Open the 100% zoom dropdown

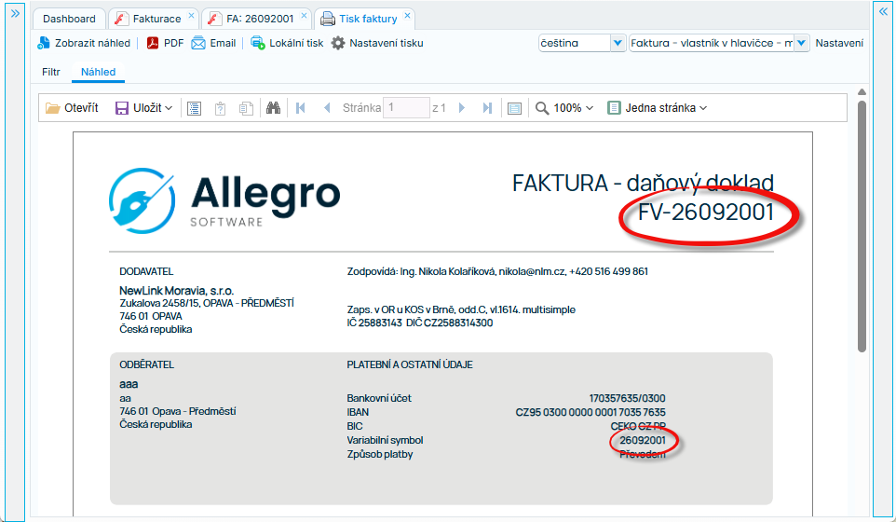[x=574, y=108]
